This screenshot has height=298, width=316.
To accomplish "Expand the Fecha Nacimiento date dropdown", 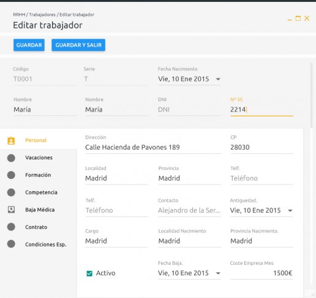I will tap(218, 79).
